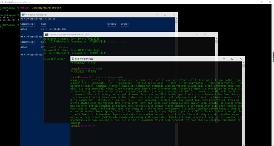Close the cmd.exe window

click(213, 34)
